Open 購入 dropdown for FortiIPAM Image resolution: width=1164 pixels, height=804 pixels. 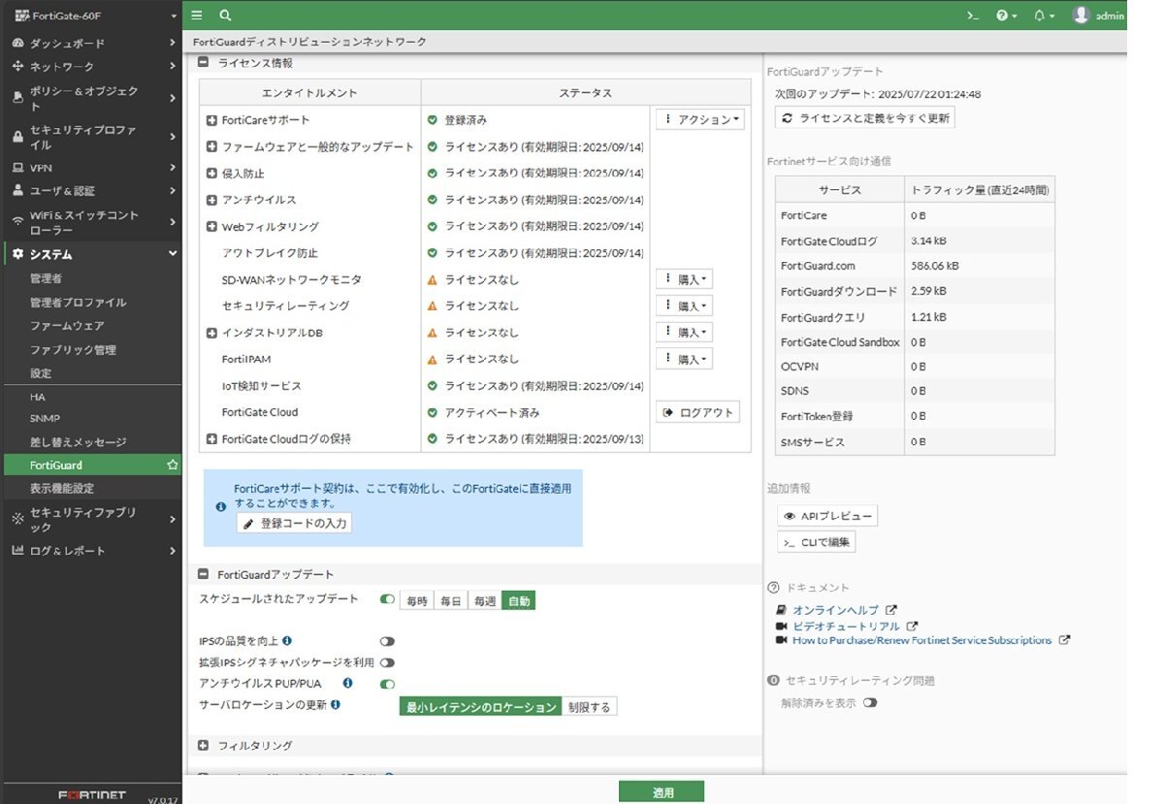[x=685, y=359]
